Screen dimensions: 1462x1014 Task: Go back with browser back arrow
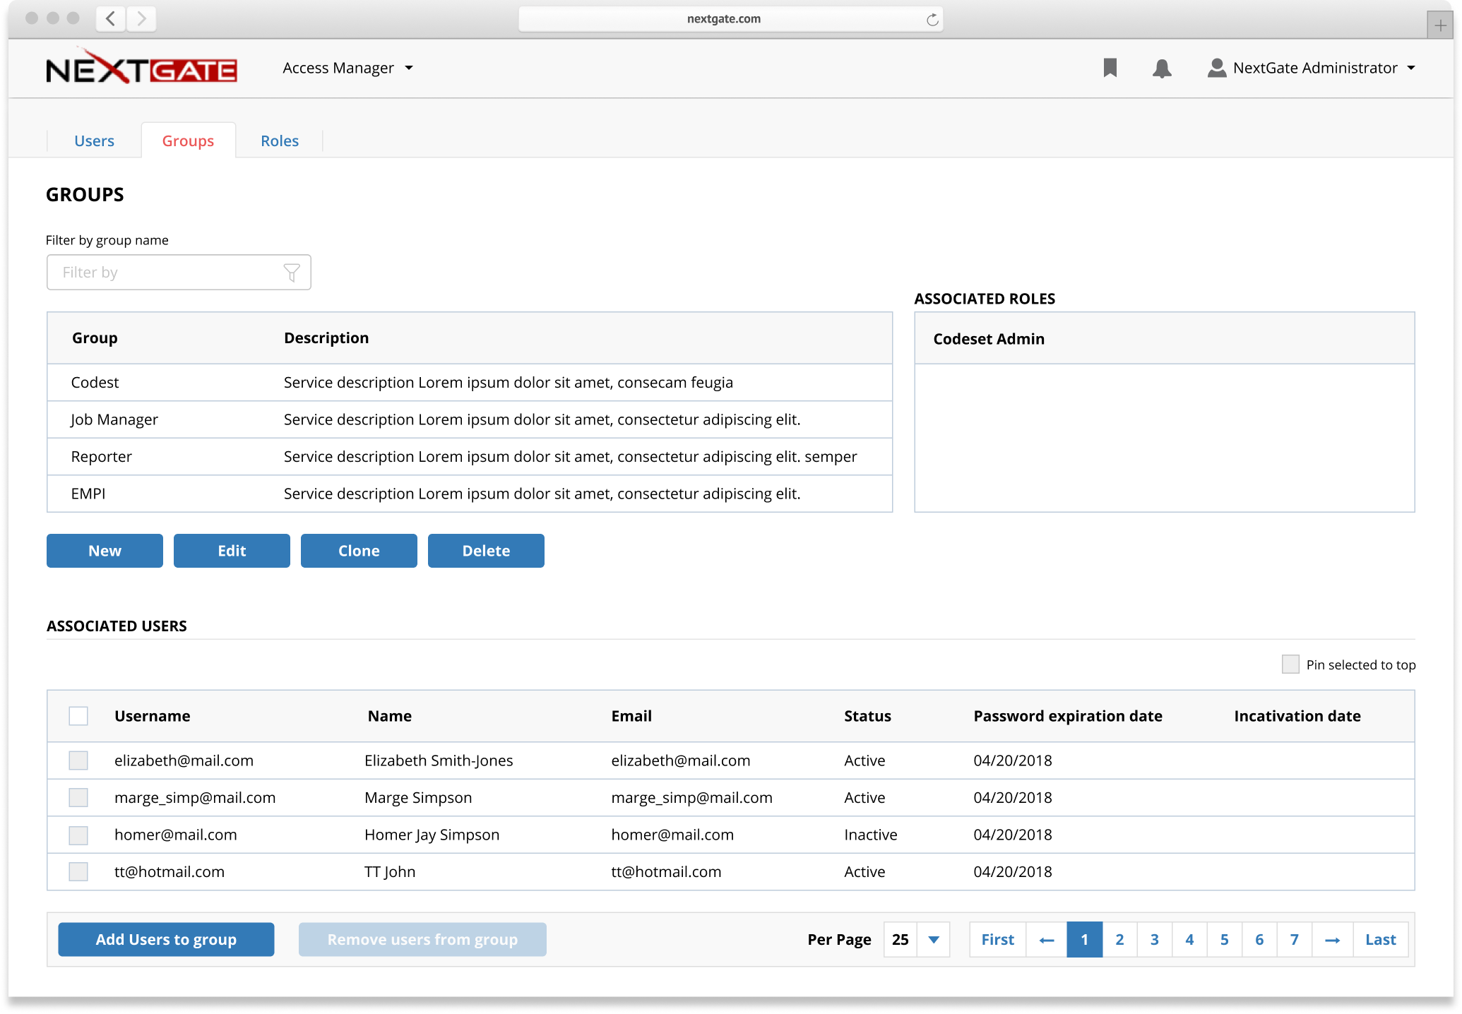111,18
